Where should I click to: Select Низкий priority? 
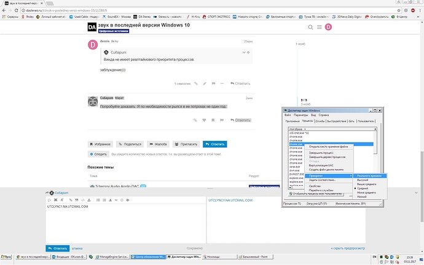[x=361, y=197]
